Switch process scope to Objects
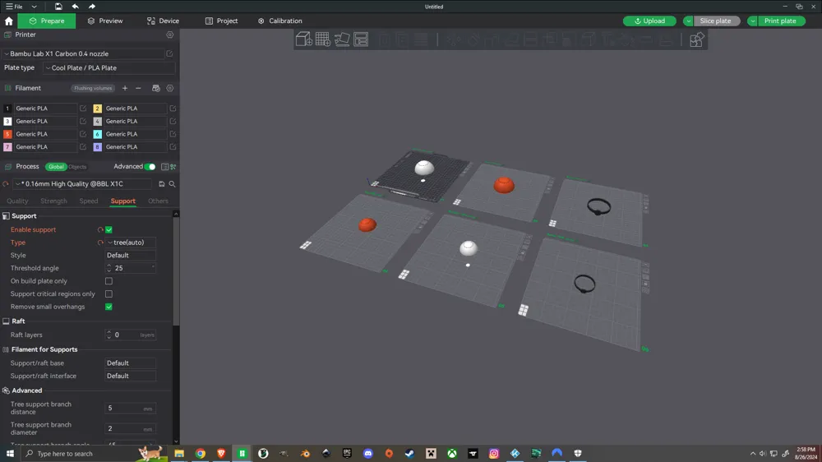This screenshot has width=822, height=462. coord(77,167)
